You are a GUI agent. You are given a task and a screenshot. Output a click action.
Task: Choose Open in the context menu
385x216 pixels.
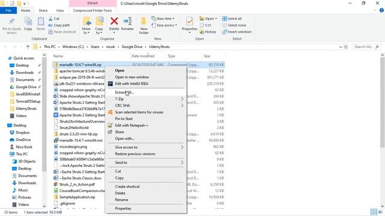click(x=146, y=71)
